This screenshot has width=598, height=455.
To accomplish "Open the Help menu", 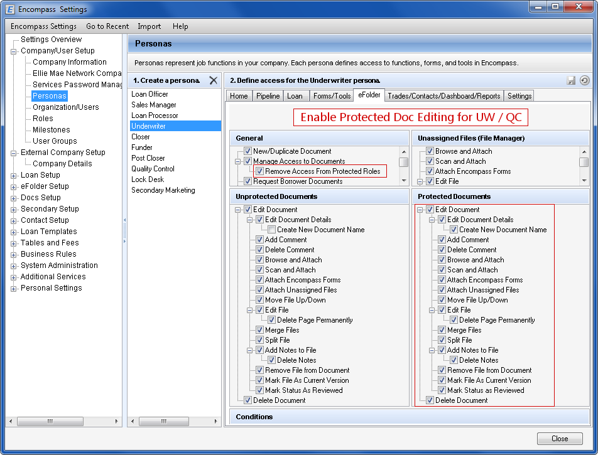I will tap(180, 26).
